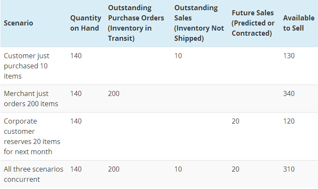Click purchase orders 200 in the merchant row

click(x=114, y=93)
